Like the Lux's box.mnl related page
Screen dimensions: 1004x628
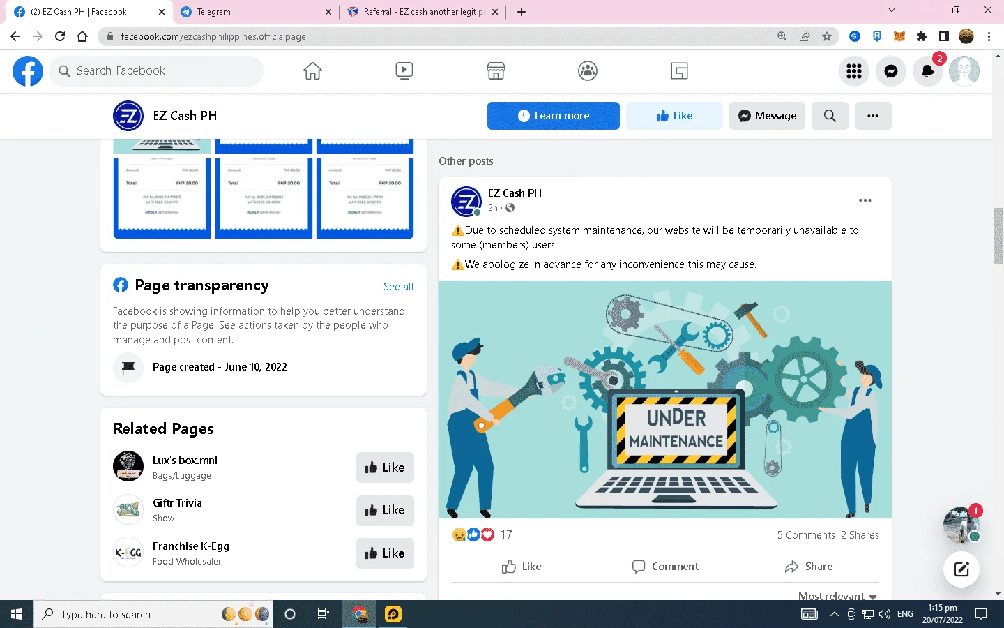click(x=385, y=468)
